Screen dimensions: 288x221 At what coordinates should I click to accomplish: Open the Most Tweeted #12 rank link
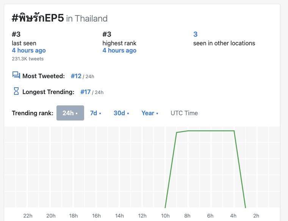click(x=76, y=76)
